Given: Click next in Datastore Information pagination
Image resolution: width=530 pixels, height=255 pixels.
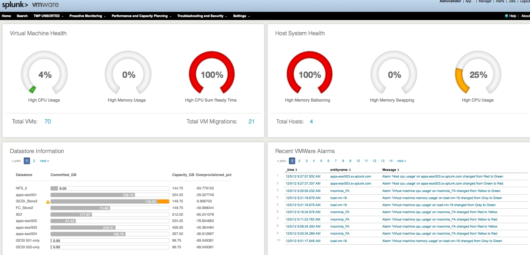Looking at the screenshot, I should [45, 161].
